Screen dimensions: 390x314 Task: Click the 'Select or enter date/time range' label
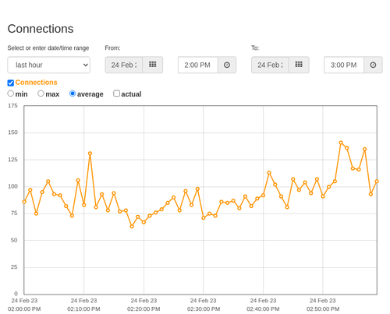(48, 48)
